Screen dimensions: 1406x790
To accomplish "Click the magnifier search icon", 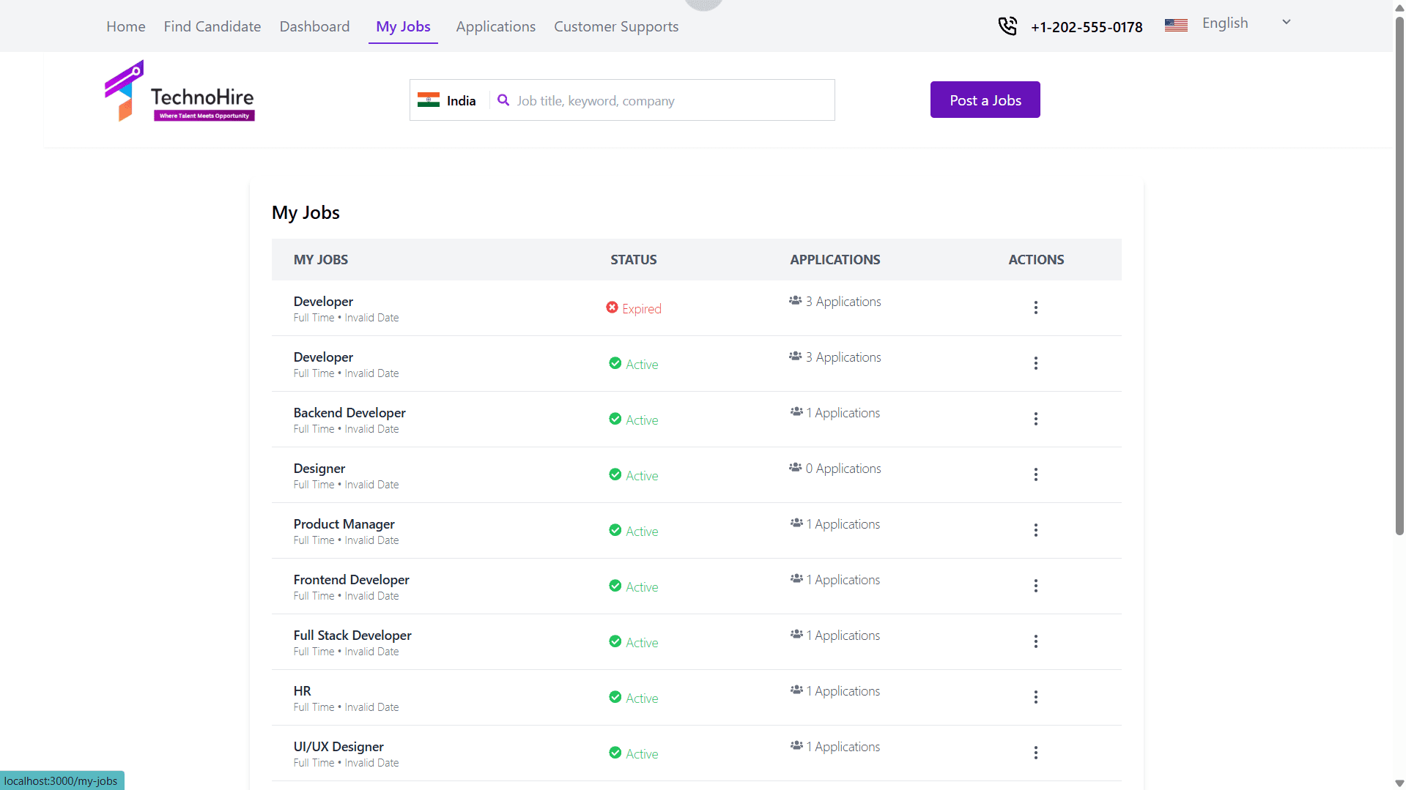I will [x=503, y=100].
